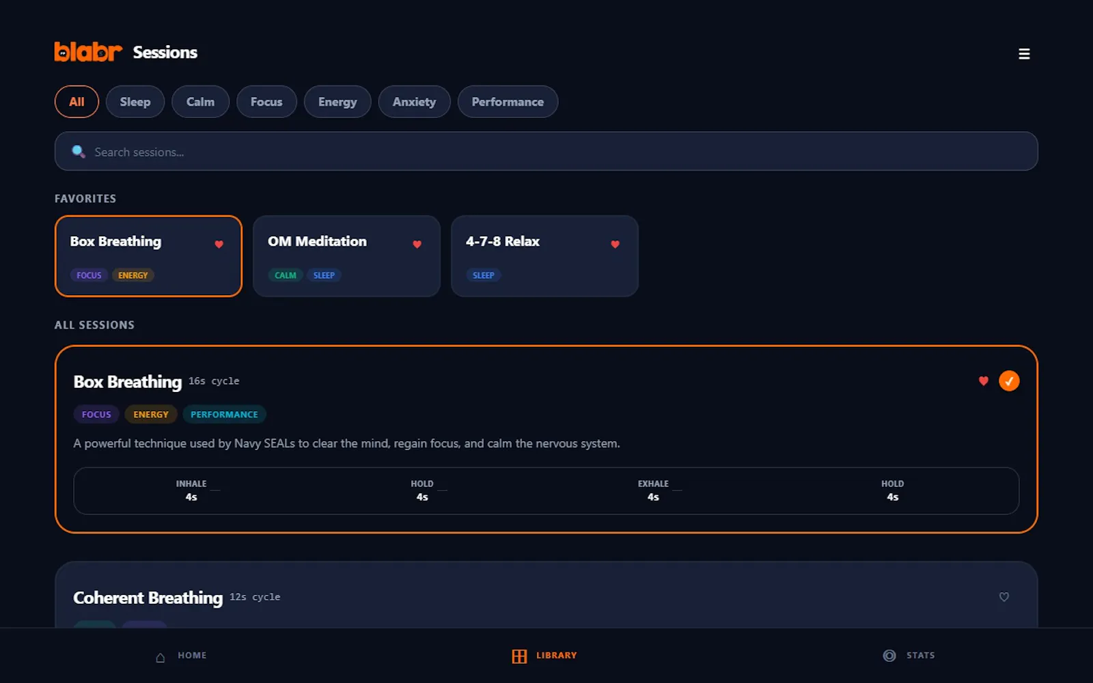Open the hamburger menu icon
Screen dimensions: 1093x683
tap(1024, 54)
